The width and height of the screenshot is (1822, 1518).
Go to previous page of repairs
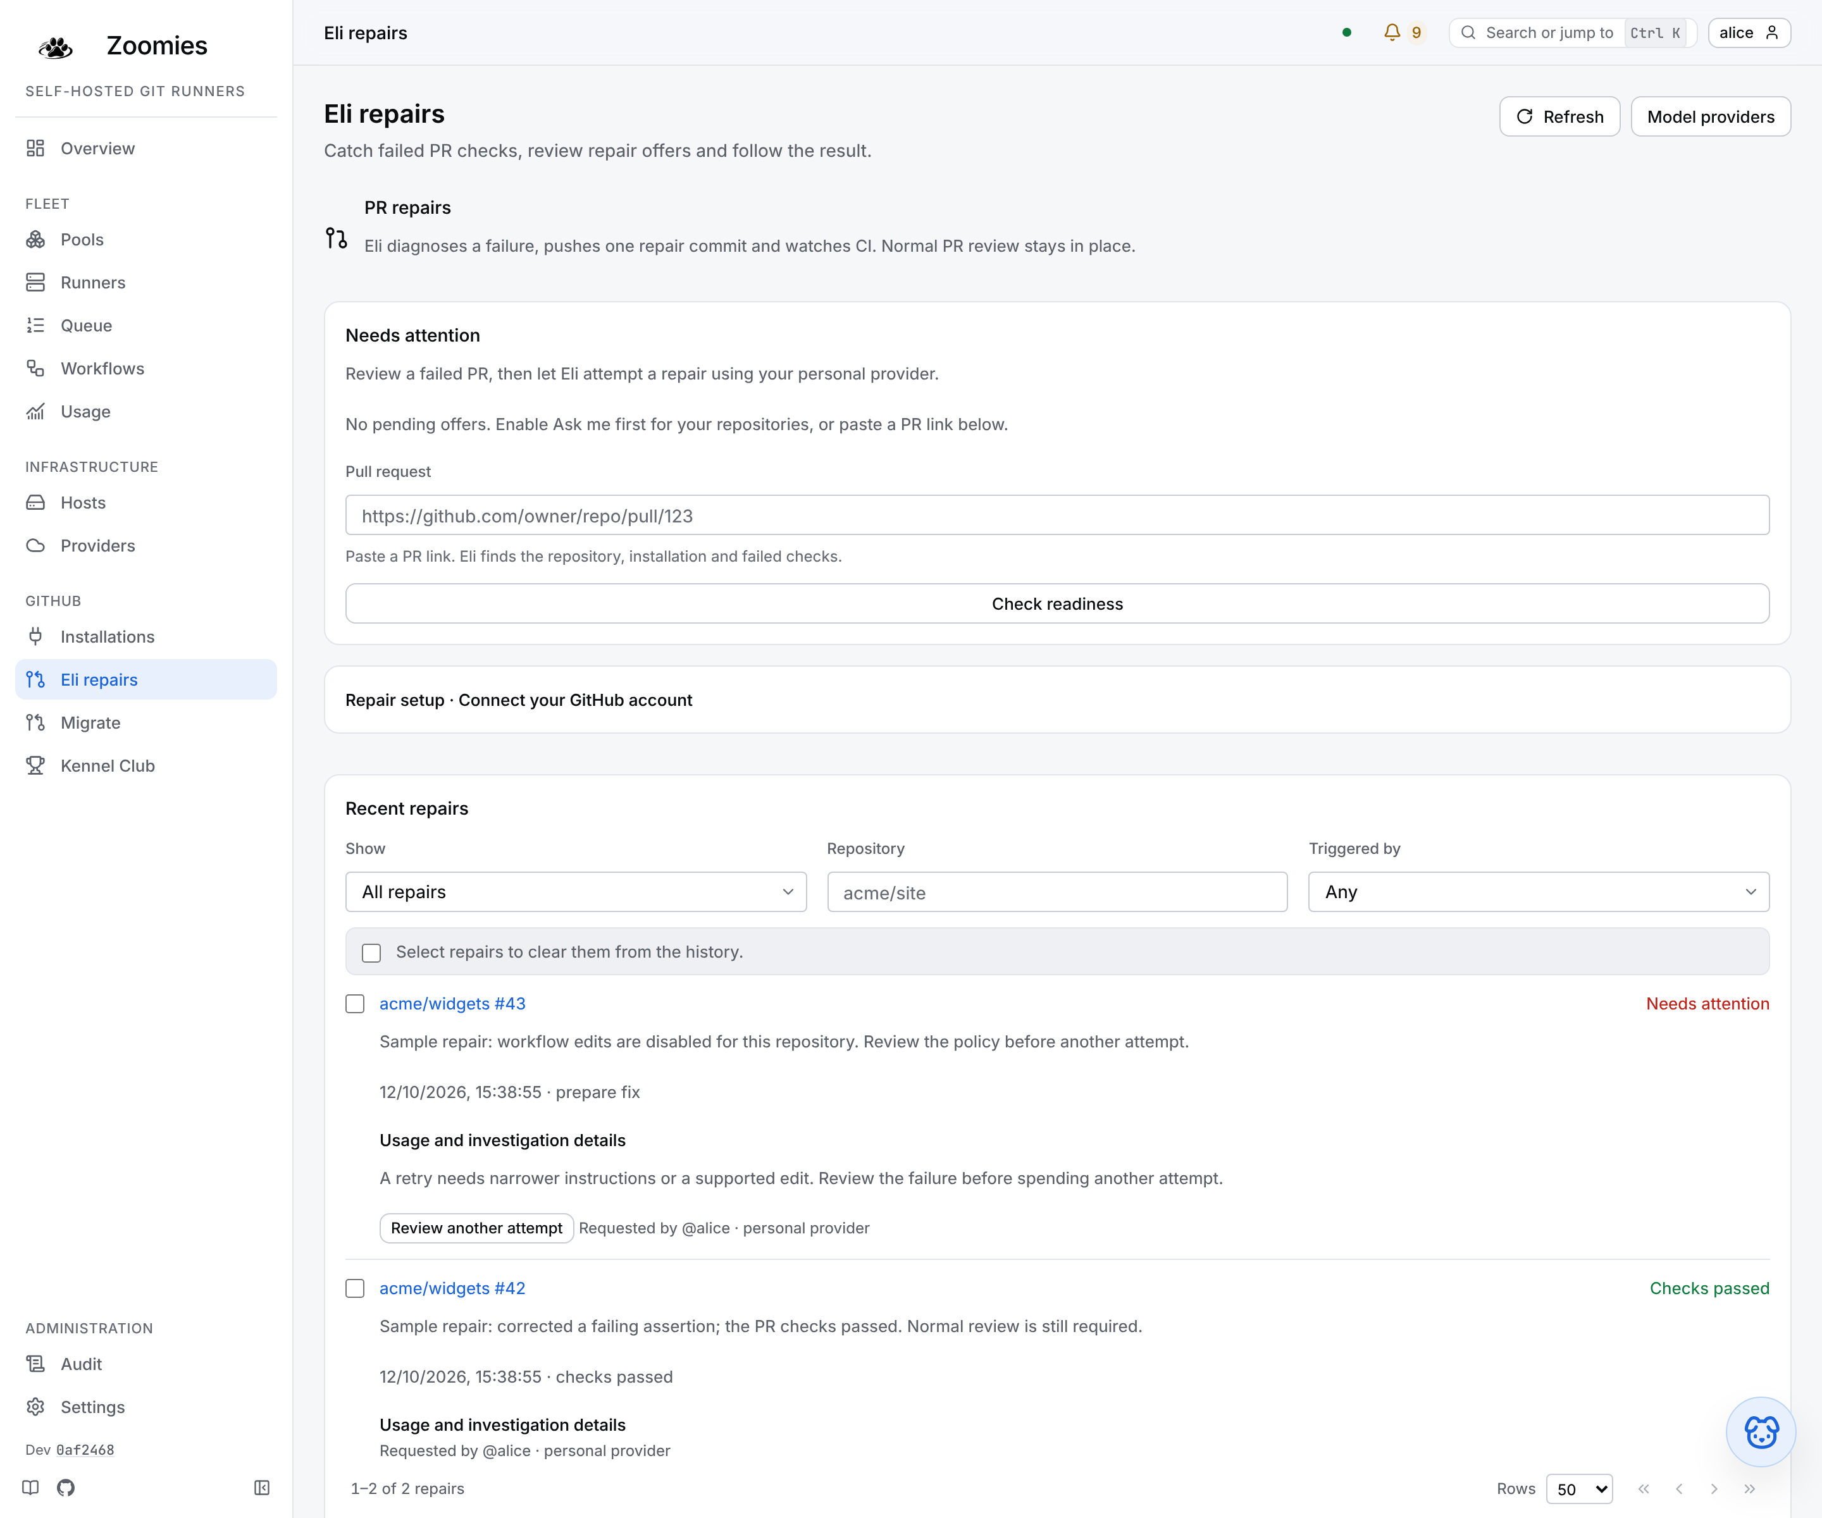[x=1679, y=1488]
